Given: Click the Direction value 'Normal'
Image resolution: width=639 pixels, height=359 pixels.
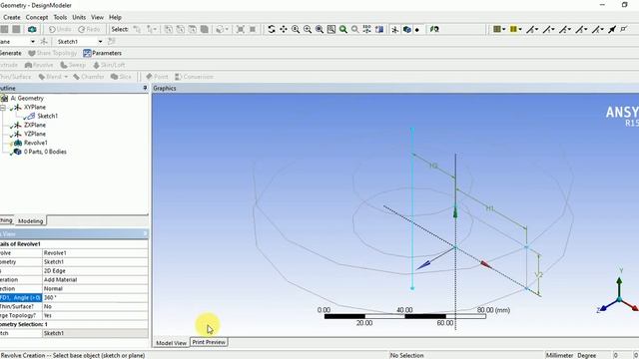Looking at the screenshot, I should click(x=95, y=288).
